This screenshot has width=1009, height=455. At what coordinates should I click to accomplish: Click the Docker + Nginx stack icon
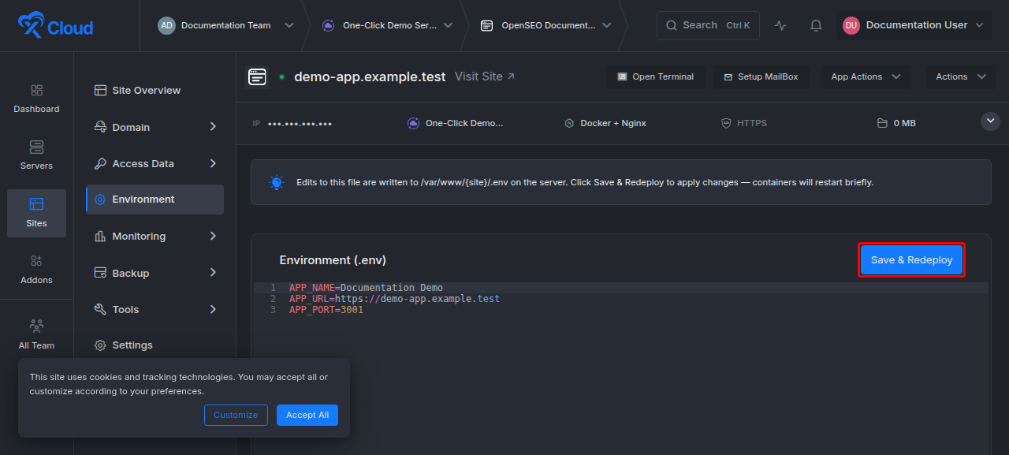coord(569,123)
